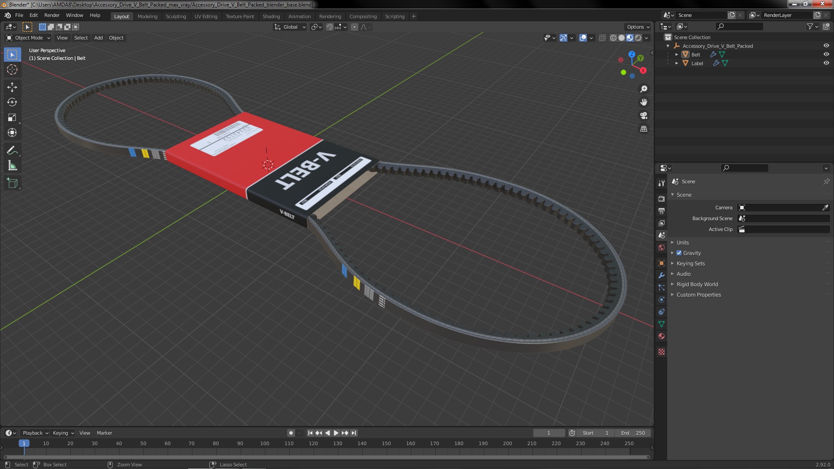Open the Global transform orientation dropdown

click(290, 27)
